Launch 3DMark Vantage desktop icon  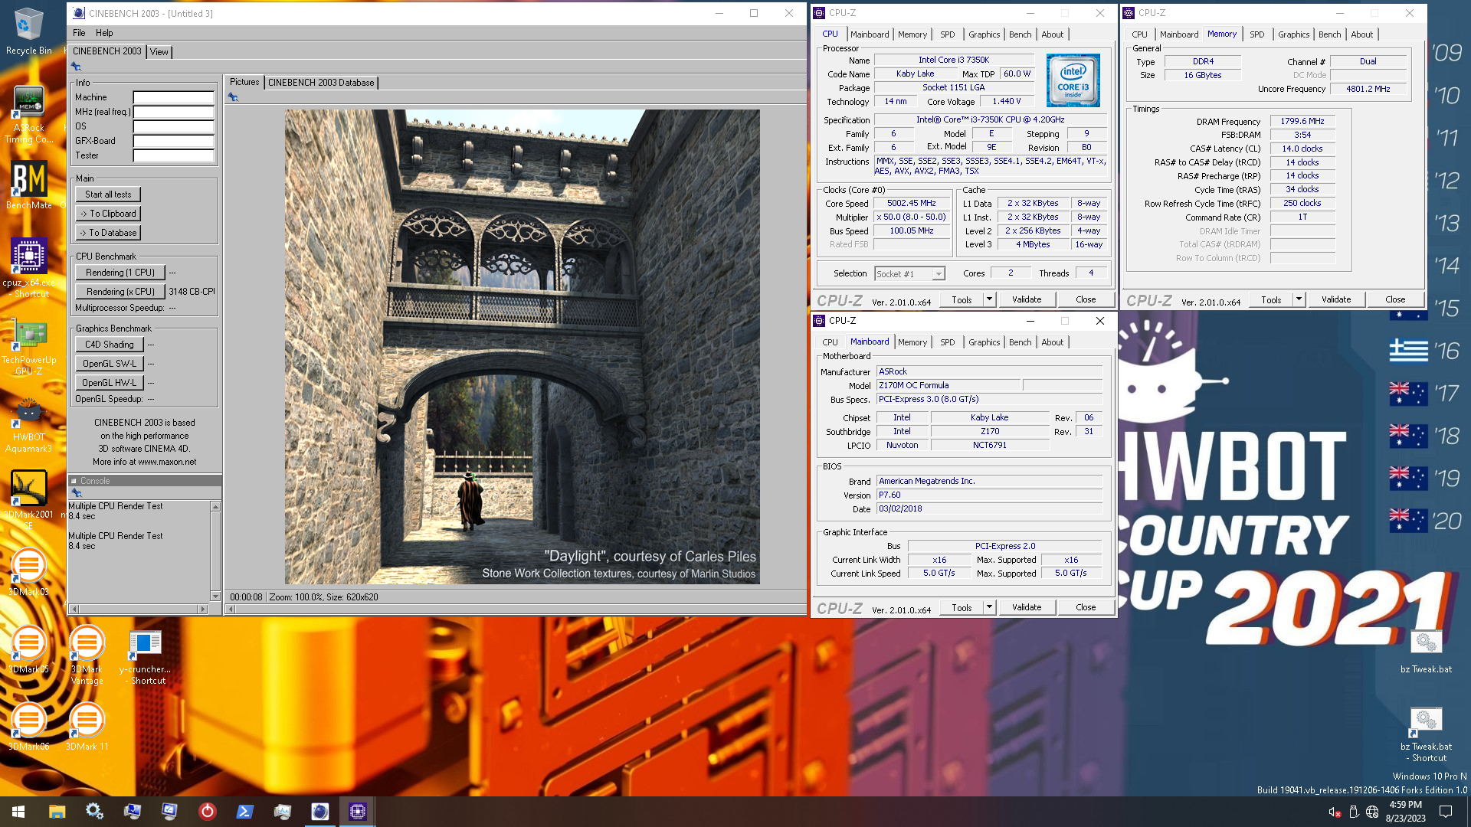[87, 655]
